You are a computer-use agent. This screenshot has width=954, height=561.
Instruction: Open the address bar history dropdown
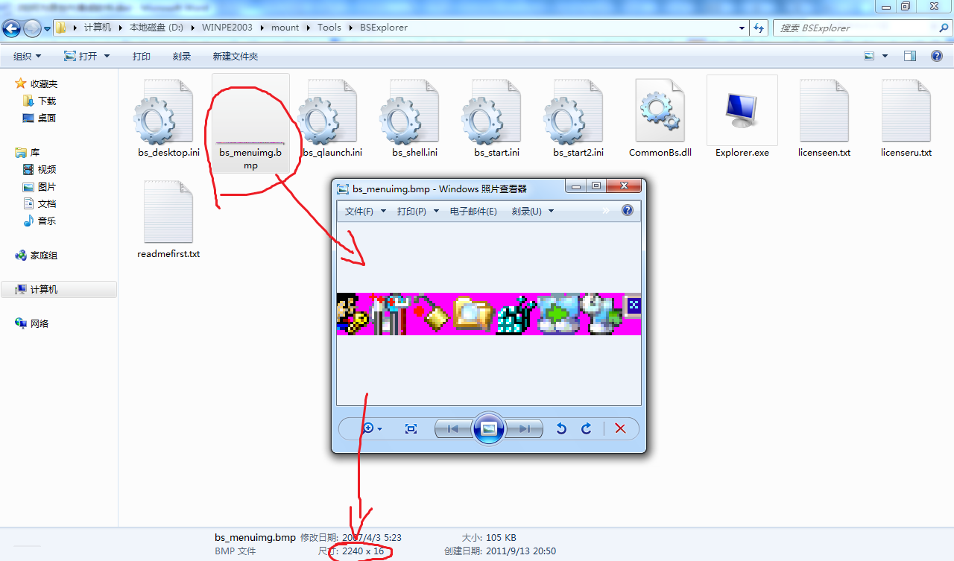click(x=742, y=28)
